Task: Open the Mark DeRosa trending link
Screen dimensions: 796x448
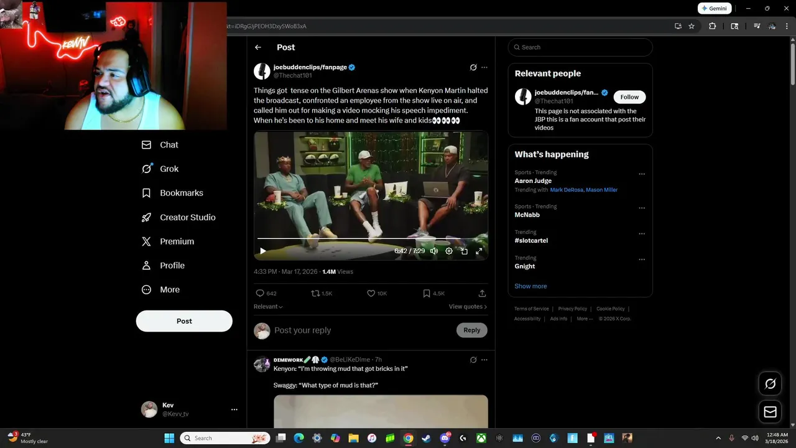Action: (566, 190)
